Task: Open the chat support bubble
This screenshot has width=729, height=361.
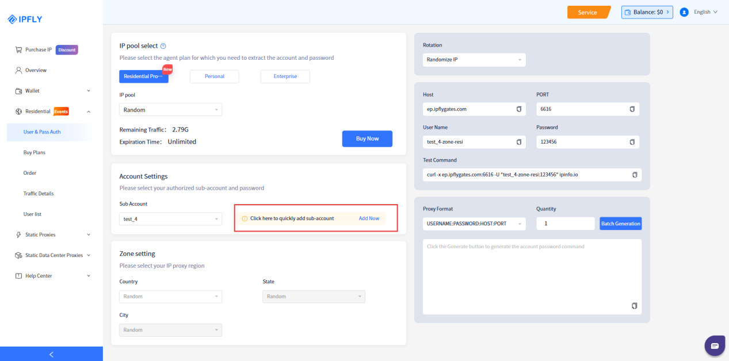Action: (x=715, y=345)
